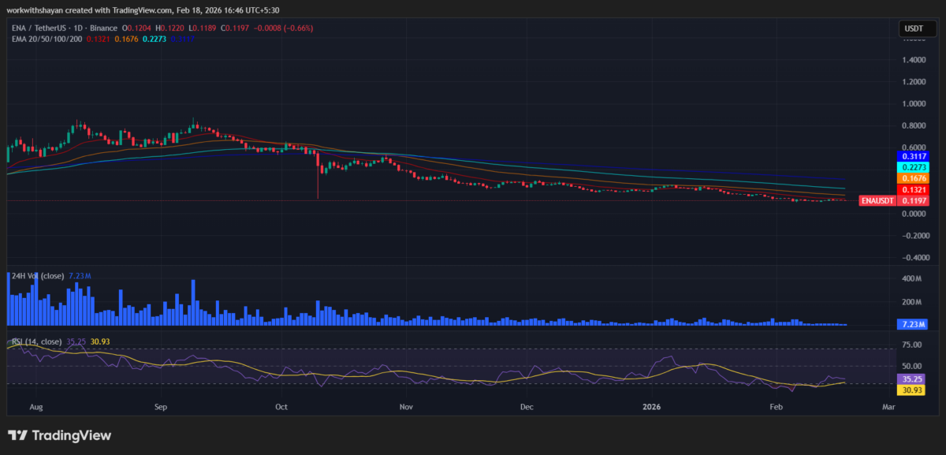Click the purple 35.25 tag on the RSI scale
946x455 pixels.
[911, 379]
